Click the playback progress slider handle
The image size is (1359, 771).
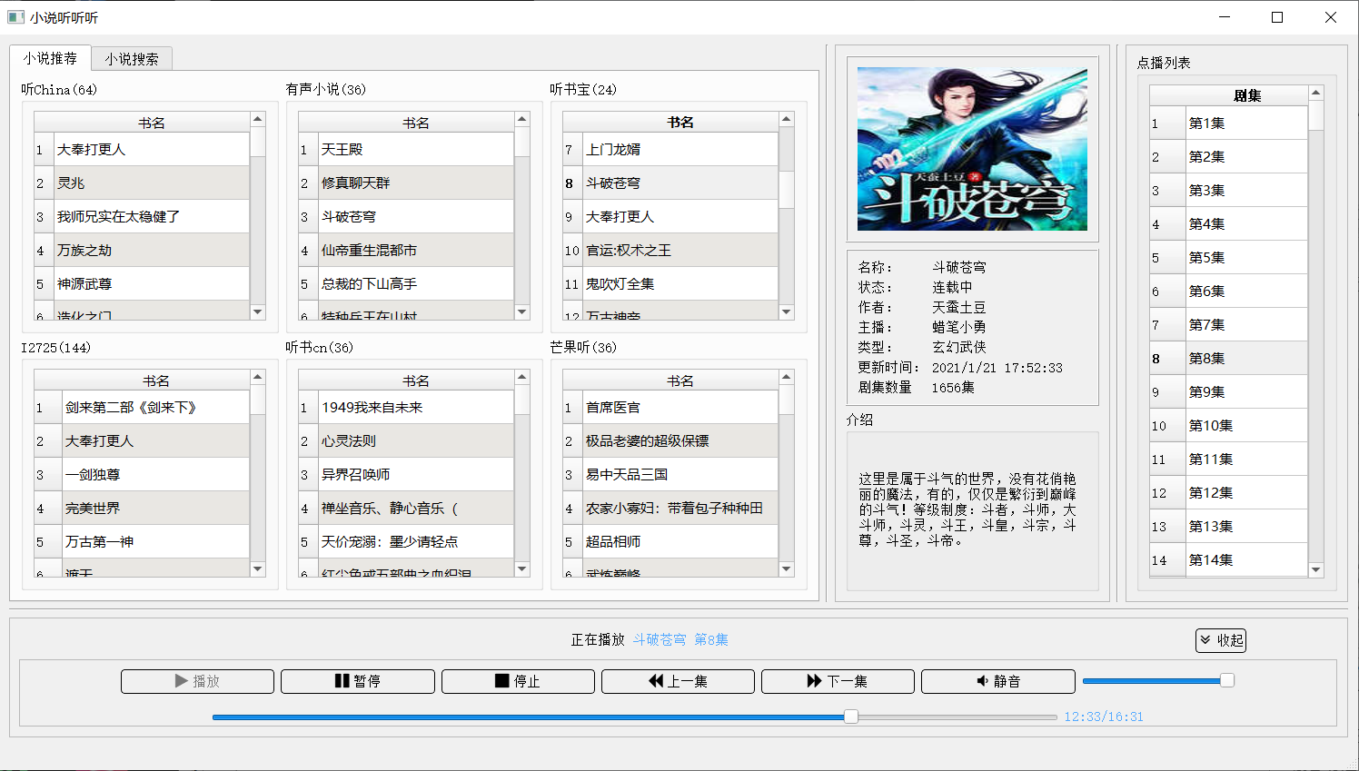pos(851,717)
